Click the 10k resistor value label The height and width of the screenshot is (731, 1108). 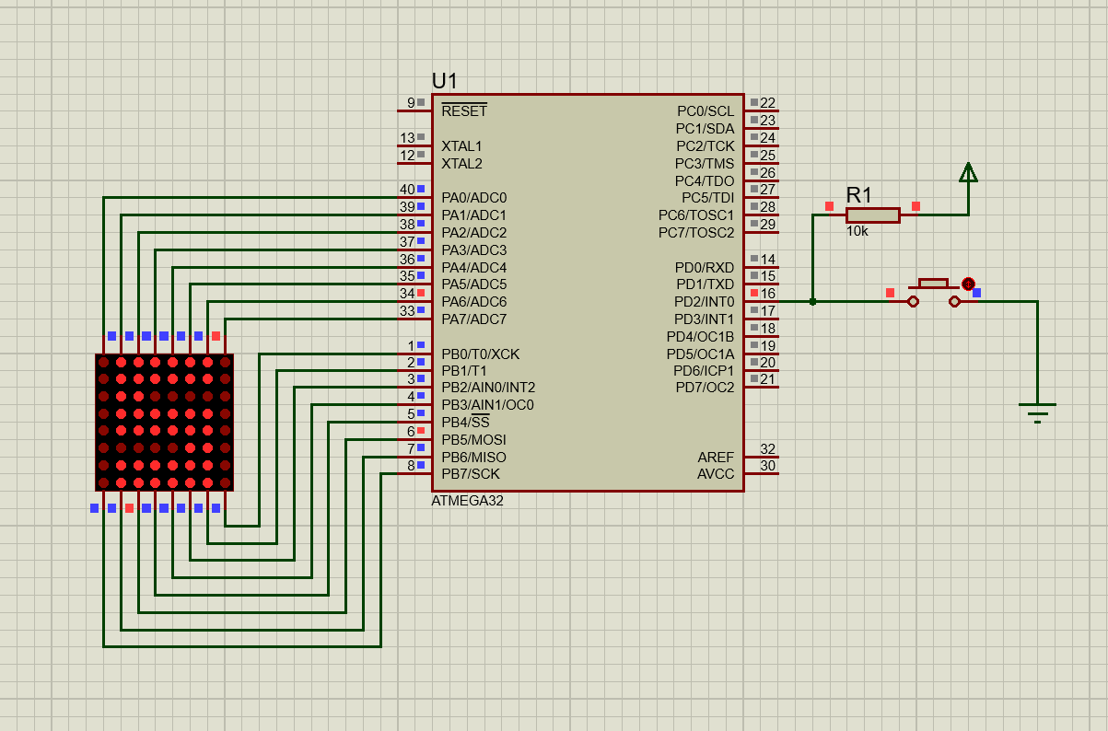point(857,232)
